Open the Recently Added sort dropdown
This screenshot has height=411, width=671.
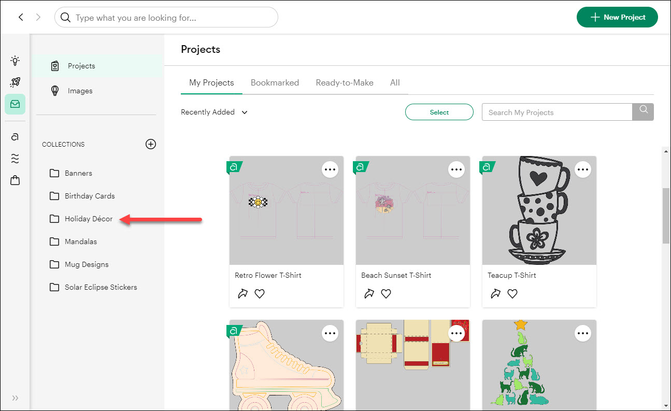[x=214, y=112]
